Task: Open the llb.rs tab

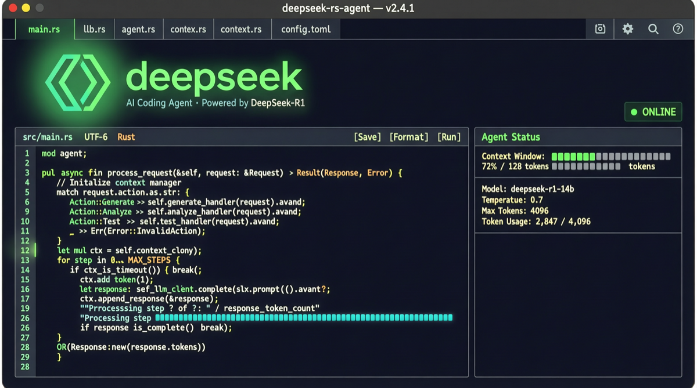Action: click(x=94, y=29)
